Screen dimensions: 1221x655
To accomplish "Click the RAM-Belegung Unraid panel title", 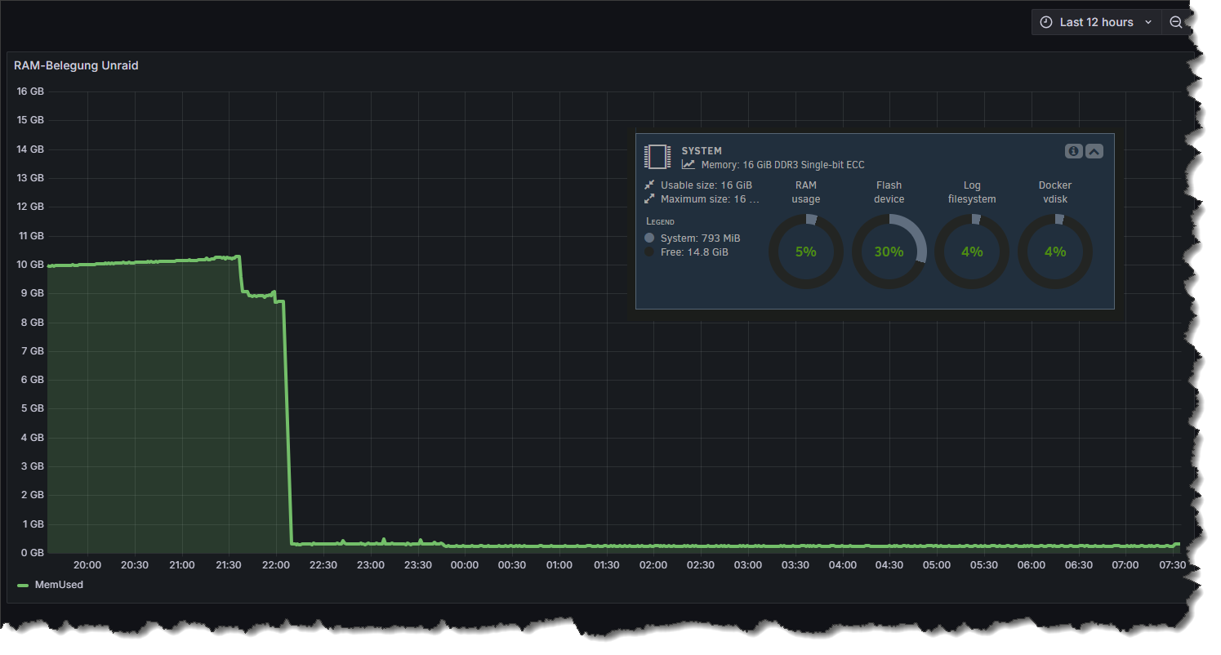I will [76, 65].
